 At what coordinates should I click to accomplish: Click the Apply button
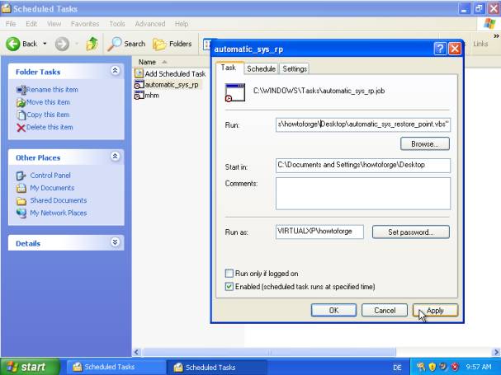tap(435, 310)
